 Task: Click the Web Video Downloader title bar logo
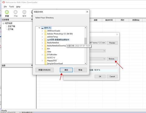(4, 2)
